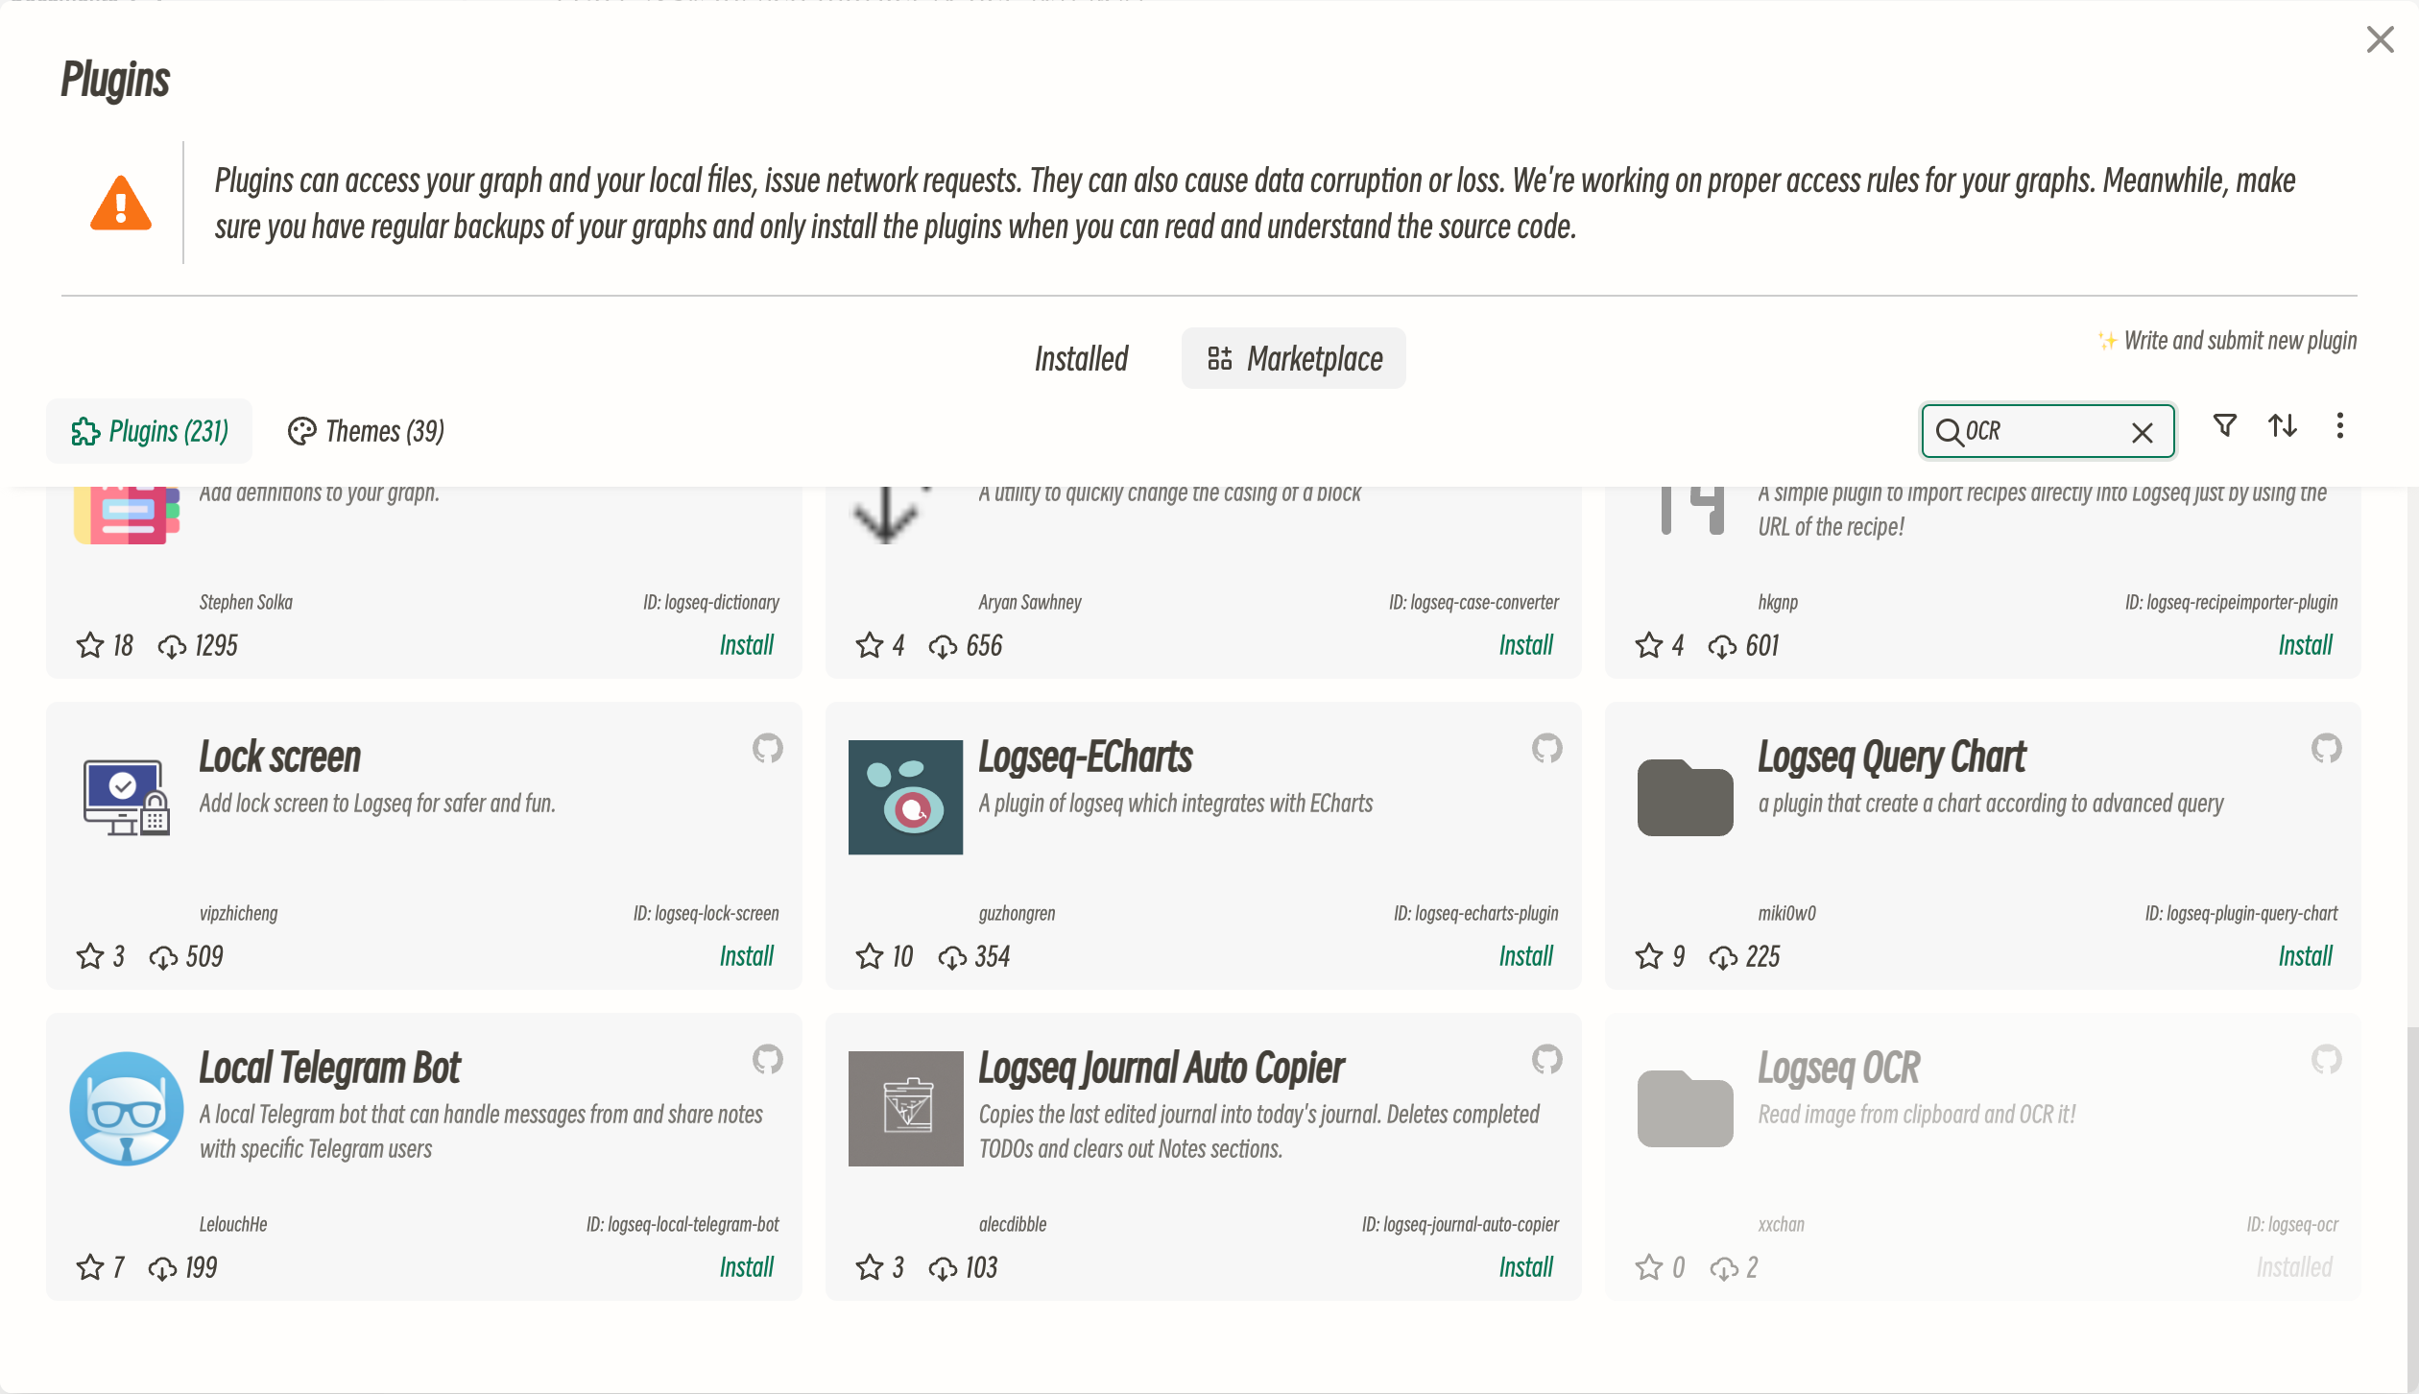Open Logseq OCR's GitHub page icon

(x=2326, y=1060)
